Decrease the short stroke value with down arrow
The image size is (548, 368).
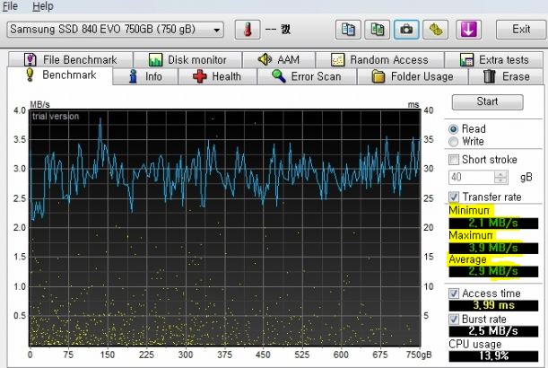500,180
